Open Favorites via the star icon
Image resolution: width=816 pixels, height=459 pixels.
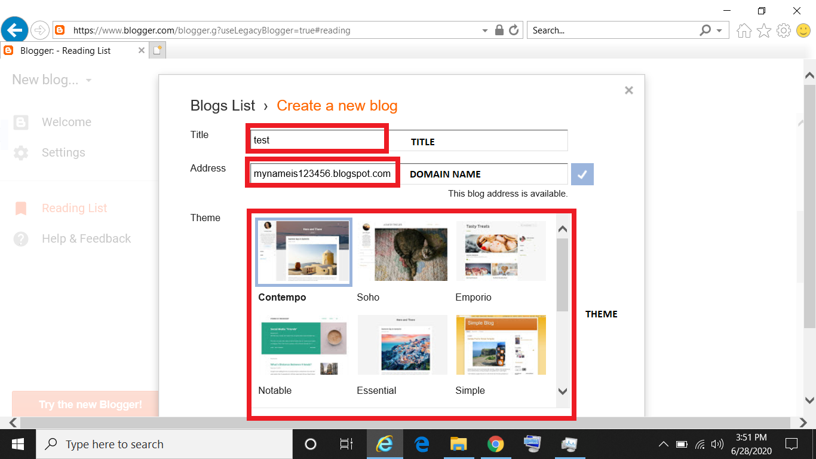point(764,30)
